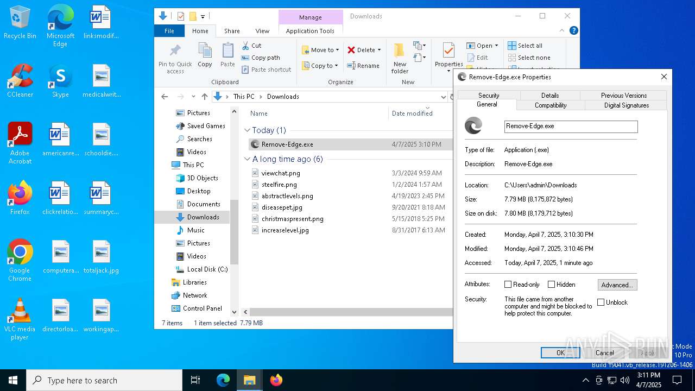Open the Delete dropdown arrow

379,50
